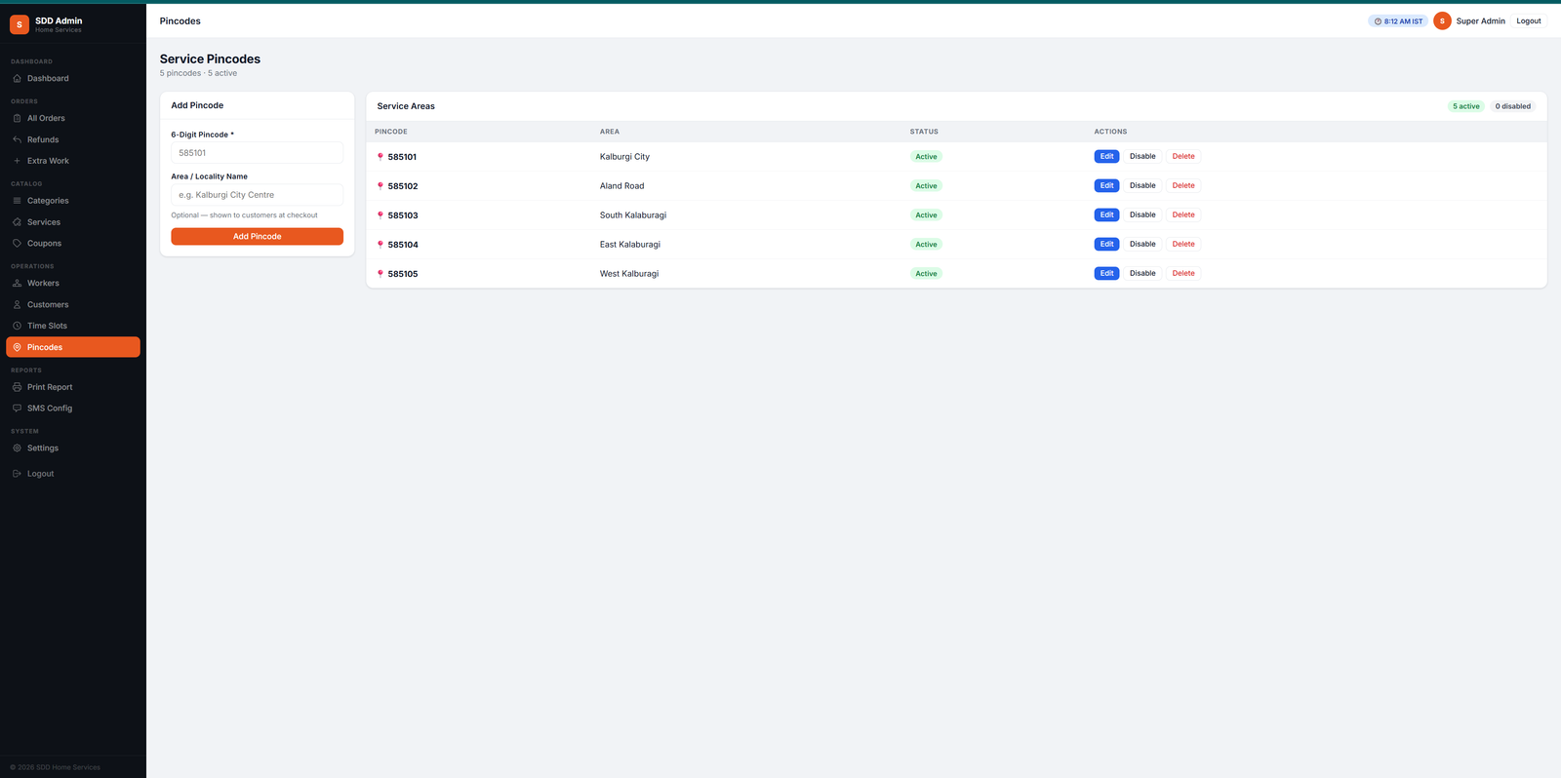This screenshot has height=778, width=1561.
Task: Click the AREA column header
Action: (x=610, y=132)
